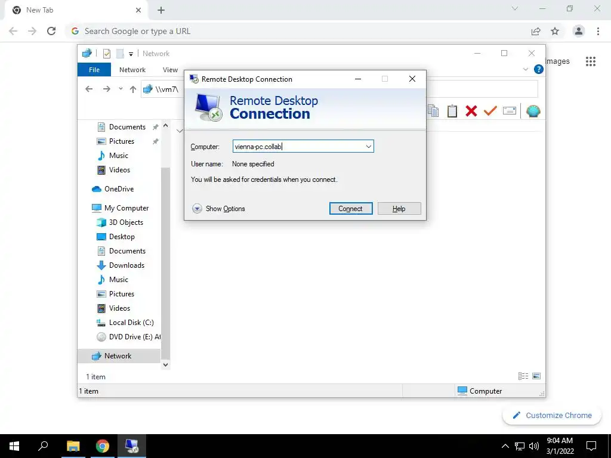Open File Explorer from taskbar
The height and width of the screenshot is (458, 611).
point(73,446)
